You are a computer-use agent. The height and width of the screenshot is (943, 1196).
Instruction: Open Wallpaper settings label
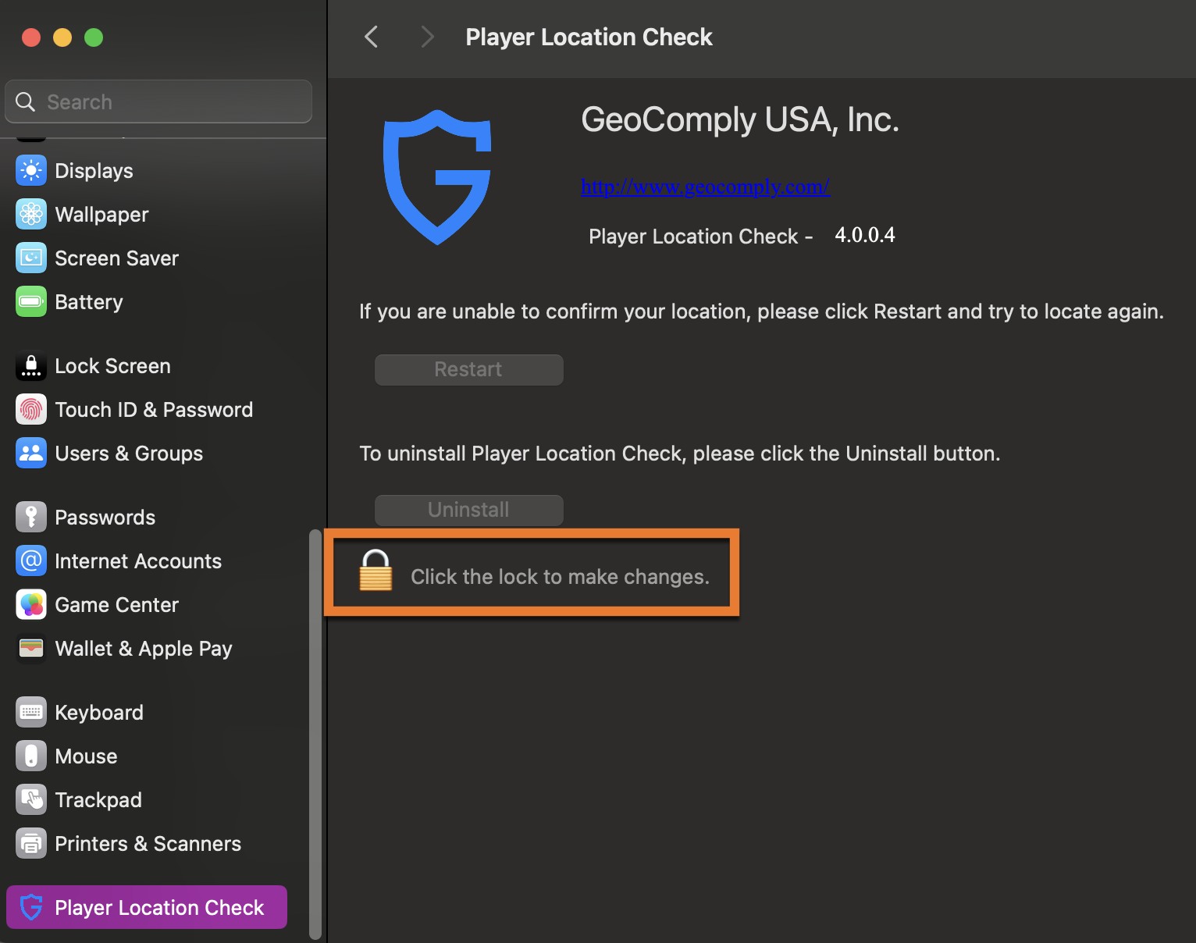point(101,215)
